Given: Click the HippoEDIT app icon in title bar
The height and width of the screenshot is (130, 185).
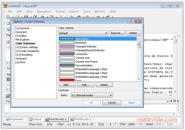Looking at the screenshot, I should tap(5, 6).
